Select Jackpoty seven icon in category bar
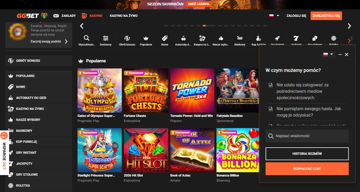This screenshot has width=360, height=192. [296, 38]
